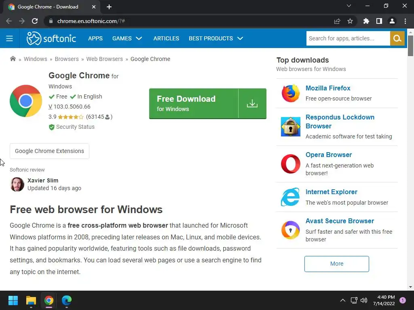Reload the page
414x310 pixels.
tap(35, 21)
